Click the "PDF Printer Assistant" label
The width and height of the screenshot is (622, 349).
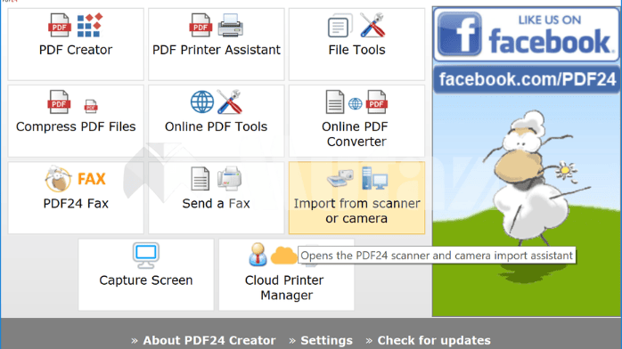(217, 50)
